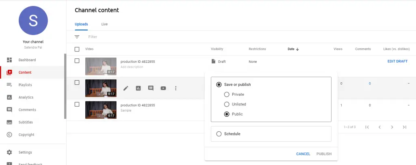Open Analytics from sidebar menu
Image resolution: width=416 pixels, height=165 pixels.
(x=26, y=97)
